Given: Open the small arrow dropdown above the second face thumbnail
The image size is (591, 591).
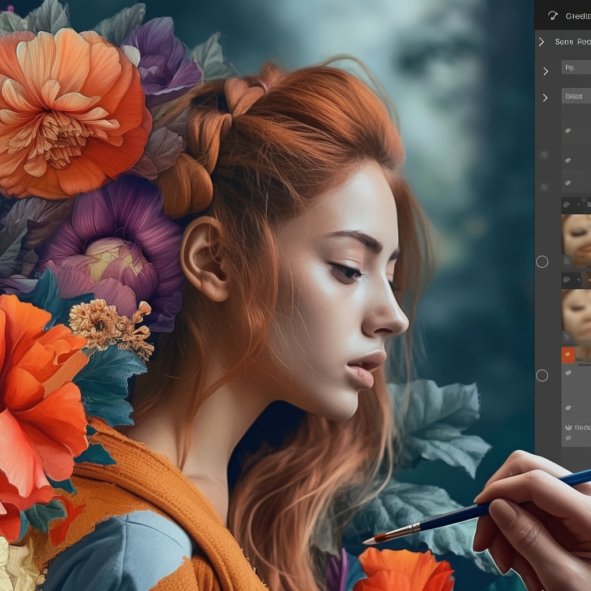Looking at the screenshot, I should [578, 280].
